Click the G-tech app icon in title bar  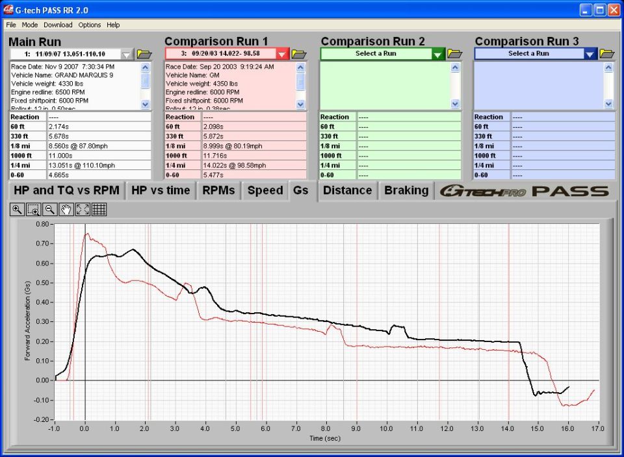(x=8, y=10)
